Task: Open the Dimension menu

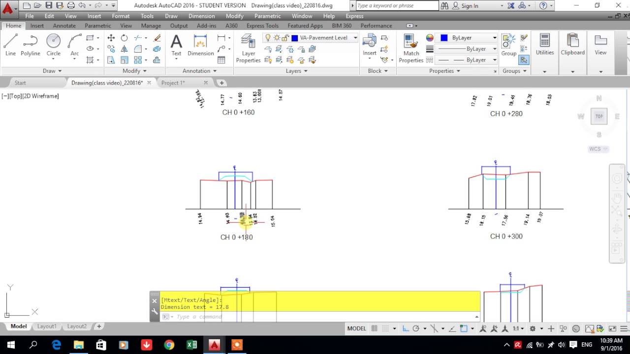Action: coord(202,16)
